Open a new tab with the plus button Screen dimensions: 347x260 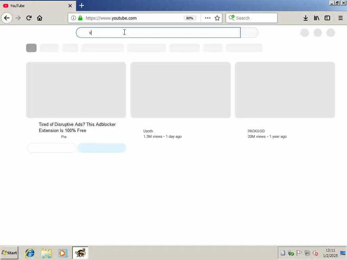(x=82, y=5)
